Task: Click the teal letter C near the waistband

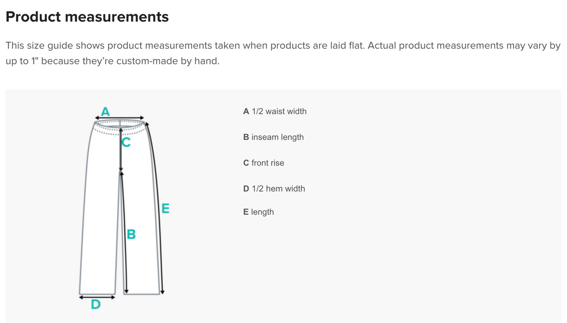Action: coord(125,142)
